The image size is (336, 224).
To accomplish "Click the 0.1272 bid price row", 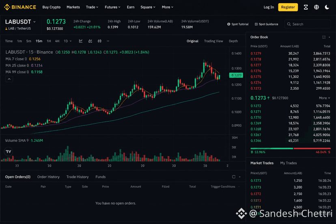I will pos(291,106).
